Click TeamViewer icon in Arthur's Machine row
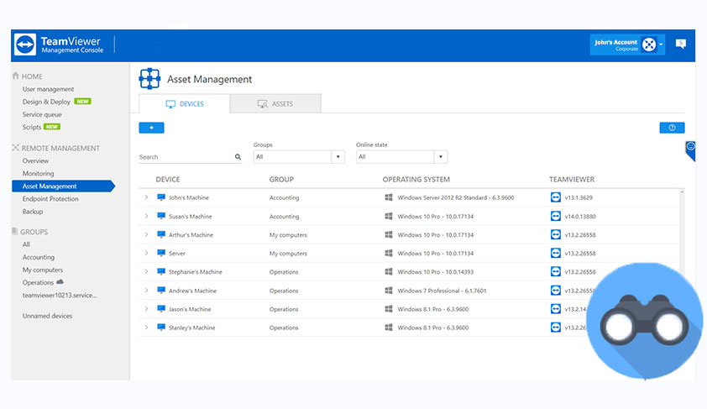The height and width of the screenshot is (409, 707). click(556, 234)
